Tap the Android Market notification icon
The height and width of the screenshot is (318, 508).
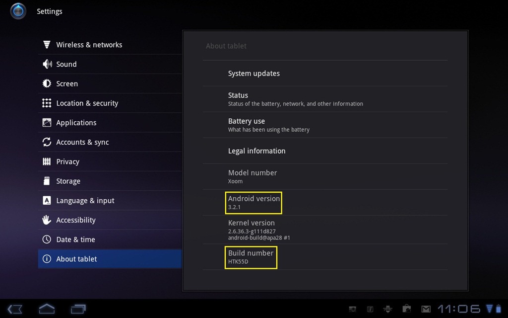[406, 309]
